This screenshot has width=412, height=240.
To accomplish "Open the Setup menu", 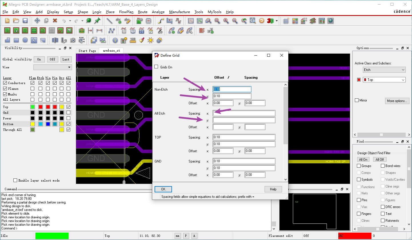I will [x=68, y=12].
